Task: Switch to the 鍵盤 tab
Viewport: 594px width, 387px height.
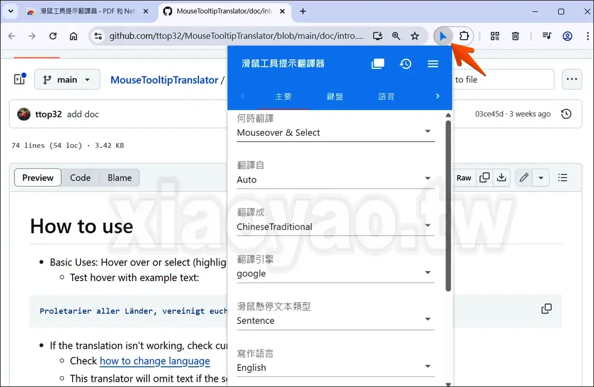Action: tap(335, 96)
